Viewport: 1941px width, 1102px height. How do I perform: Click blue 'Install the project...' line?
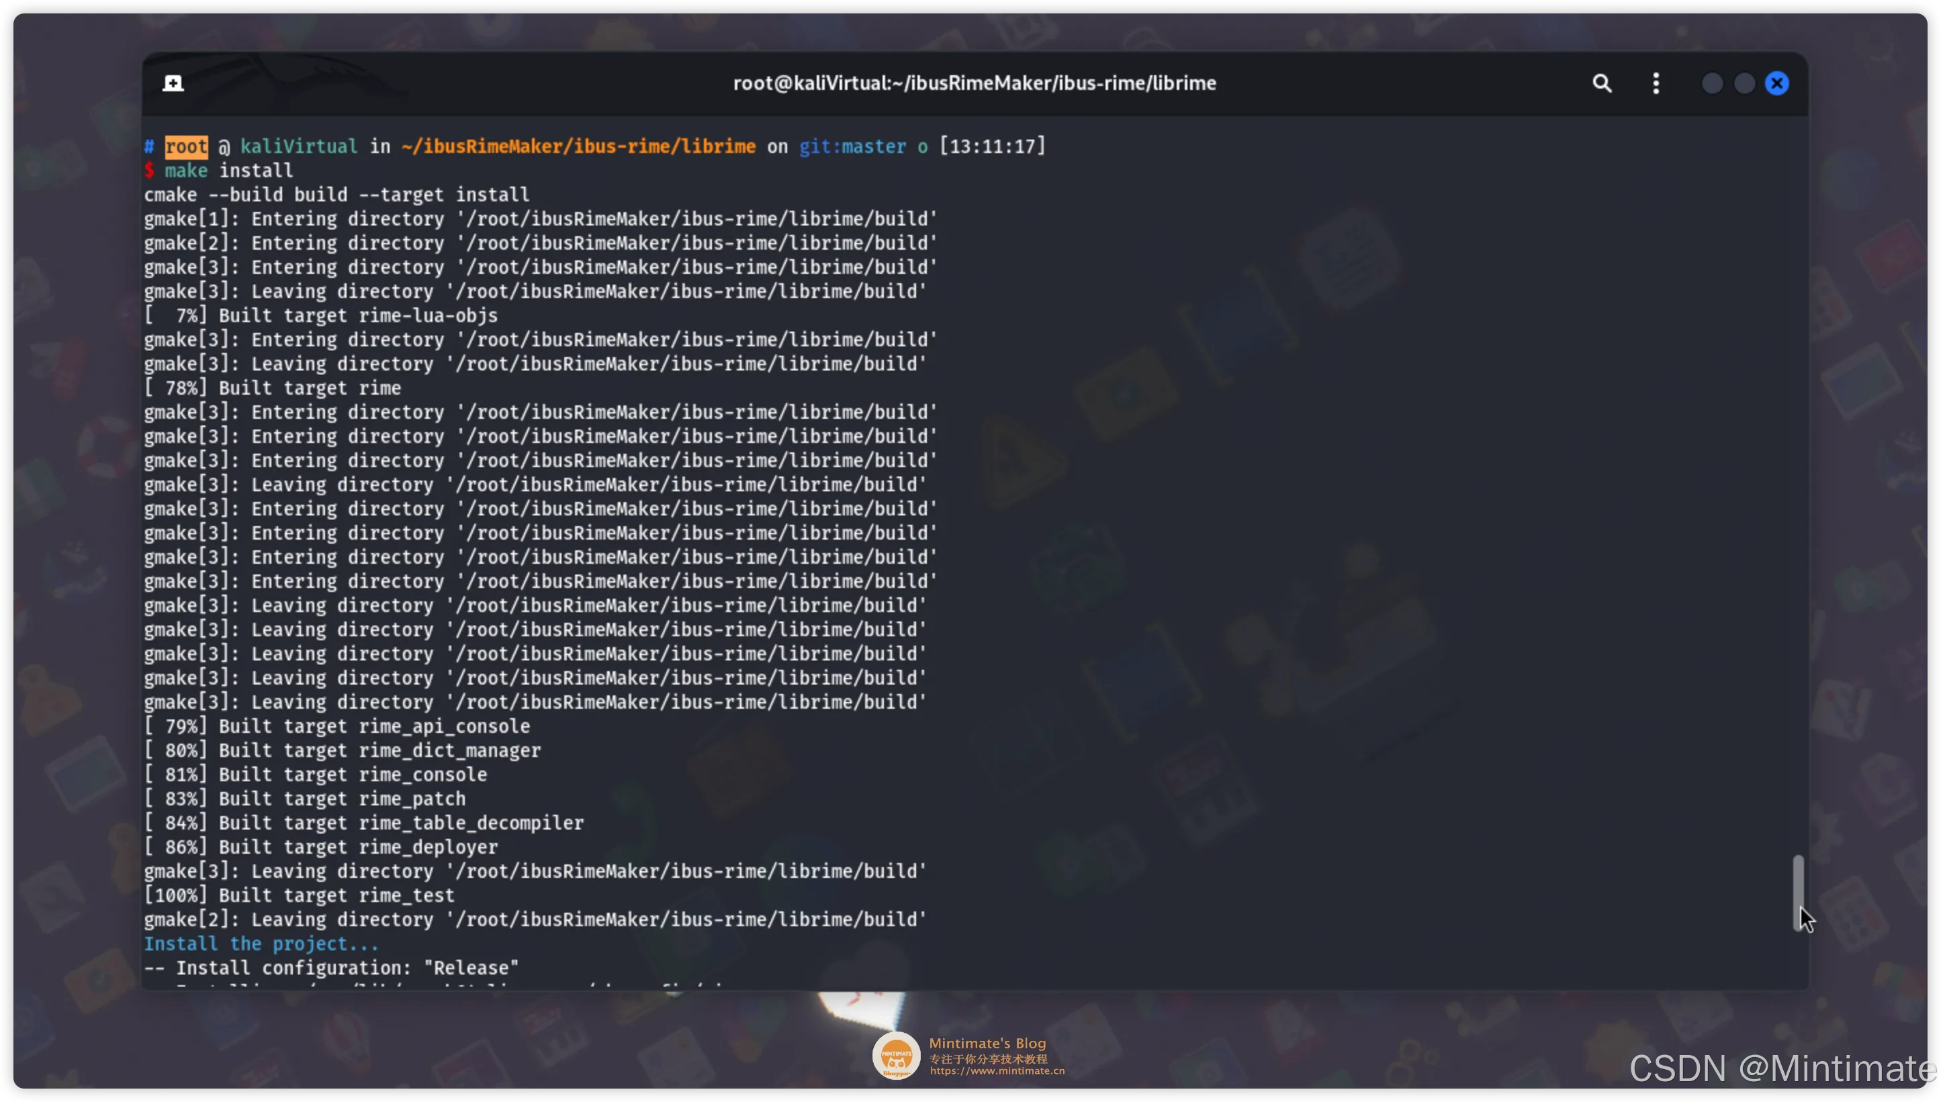[261, 944]
